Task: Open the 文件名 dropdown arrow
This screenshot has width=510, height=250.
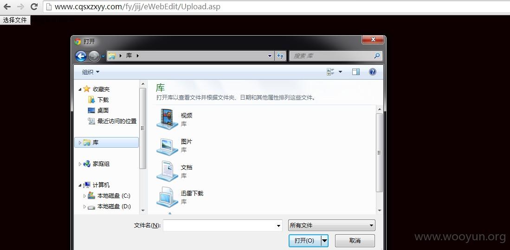Action: 279,225
